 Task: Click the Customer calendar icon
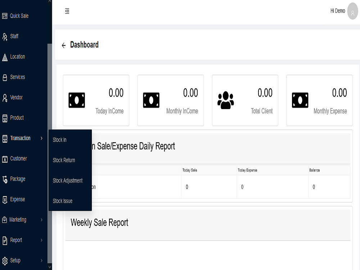pos(5,159)
